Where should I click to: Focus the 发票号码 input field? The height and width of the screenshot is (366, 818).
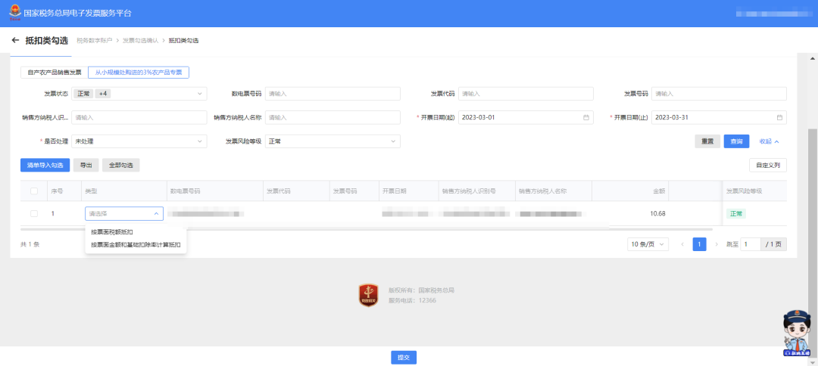[719, 94]
